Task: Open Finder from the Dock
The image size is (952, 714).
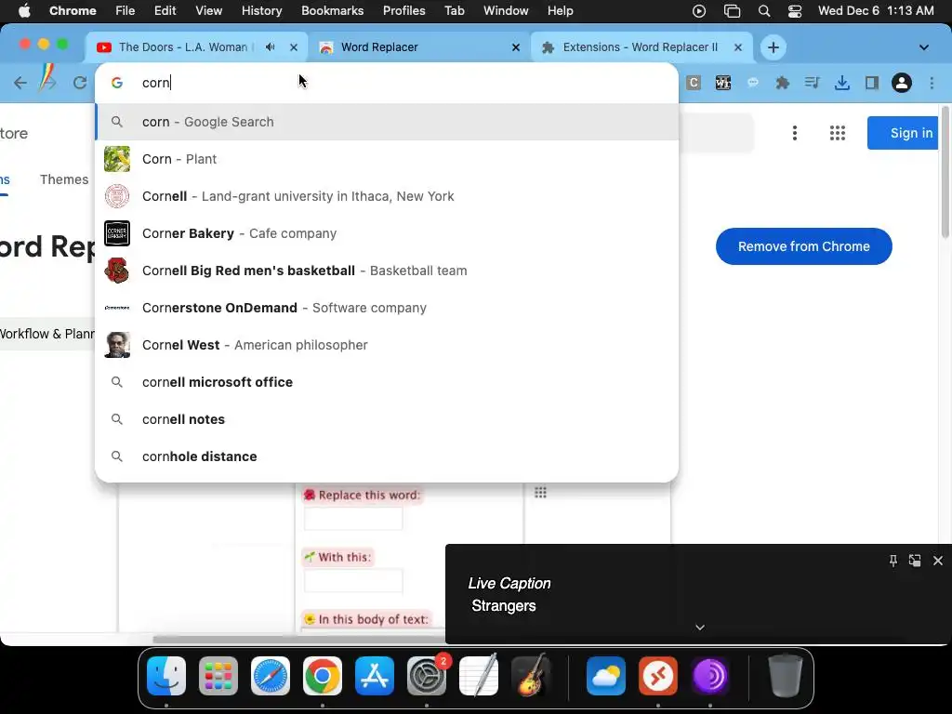Action: (x=166, y=676)
